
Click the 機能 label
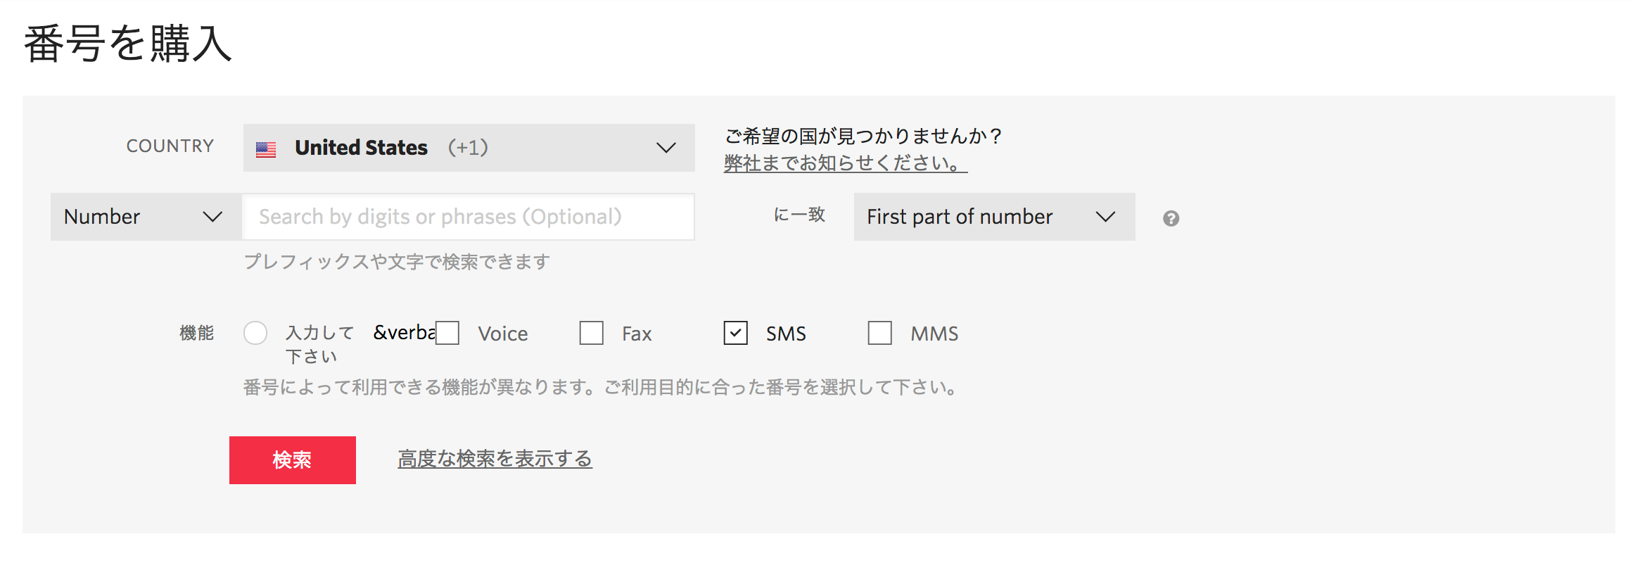coord(197,333)
